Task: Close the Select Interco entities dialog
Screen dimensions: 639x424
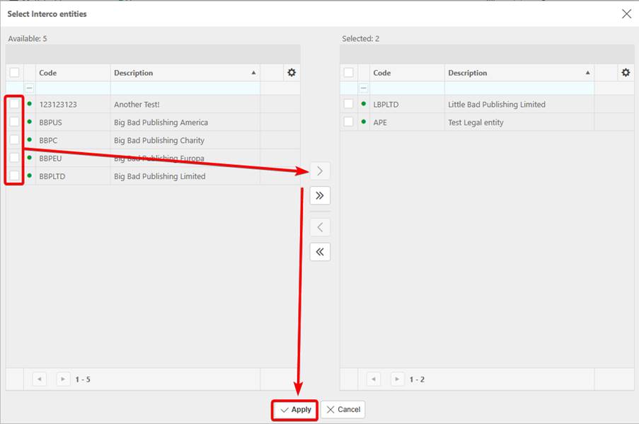Action: point(626,14)
